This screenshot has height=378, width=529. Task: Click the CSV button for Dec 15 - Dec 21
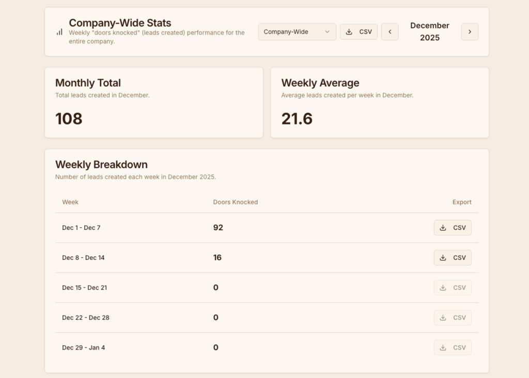453,288
